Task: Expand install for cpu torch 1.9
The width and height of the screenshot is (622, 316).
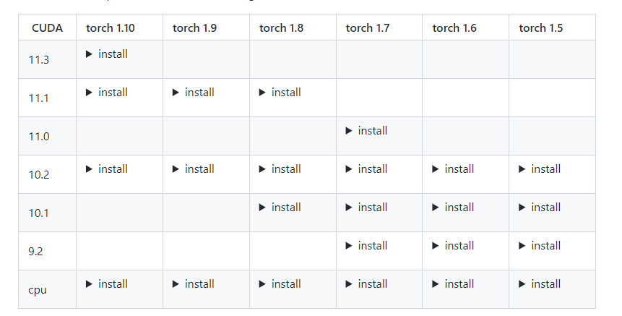Action: coord(194,284)
